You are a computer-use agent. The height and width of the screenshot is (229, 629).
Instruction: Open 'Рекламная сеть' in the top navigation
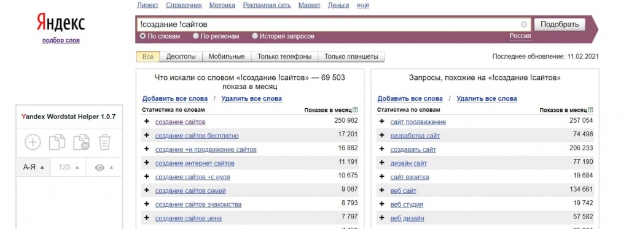point(267,5)
